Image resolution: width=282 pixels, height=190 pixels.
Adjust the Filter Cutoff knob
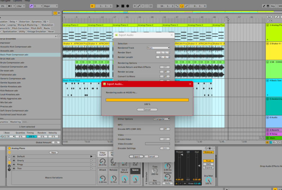click(x=103, y=161)
